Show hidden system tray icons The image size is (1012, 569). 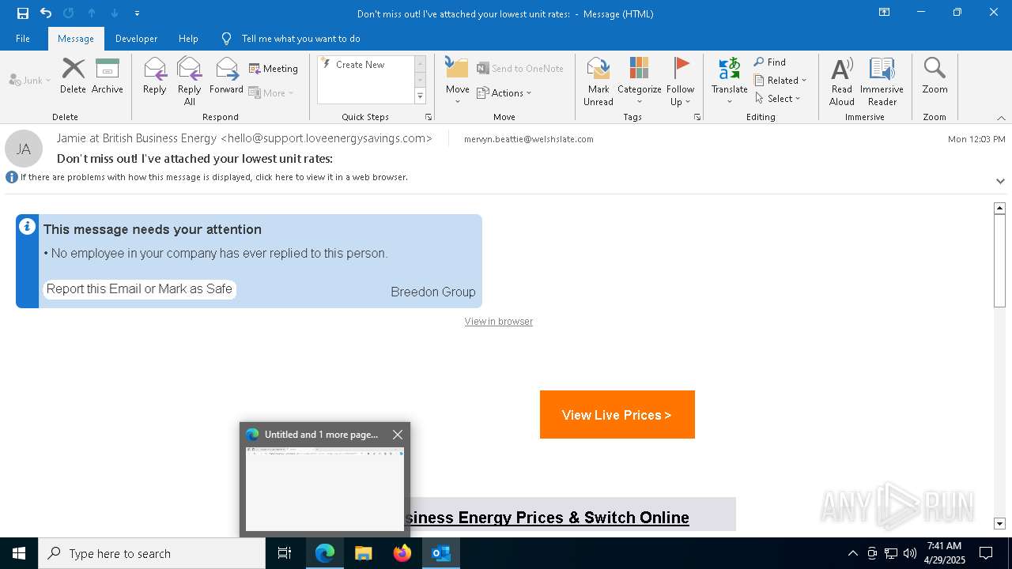tap(852, 553)
